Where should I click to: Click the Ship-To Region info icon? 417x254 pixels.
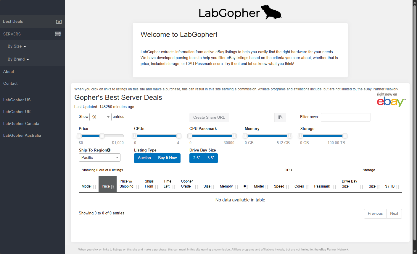point(109,150)
